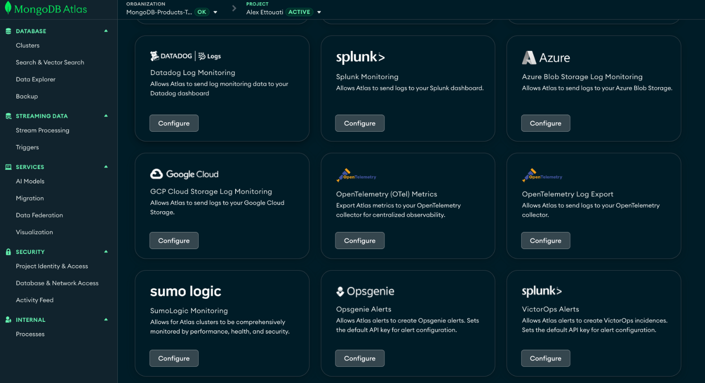Configure Opsgenie Alerts

coord(360,358)
